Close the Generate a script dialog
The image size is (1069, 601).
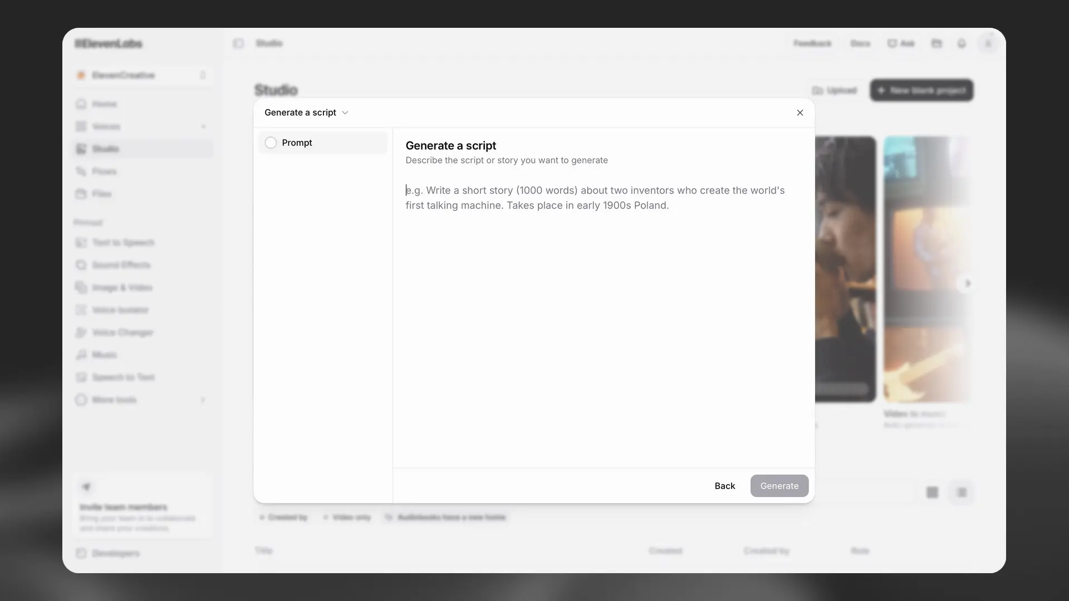[800, 113]
